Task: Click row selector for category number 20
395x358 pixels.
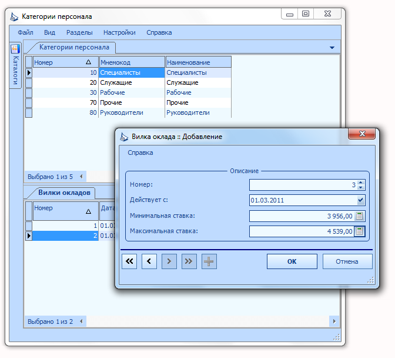Action: (29, 83)
